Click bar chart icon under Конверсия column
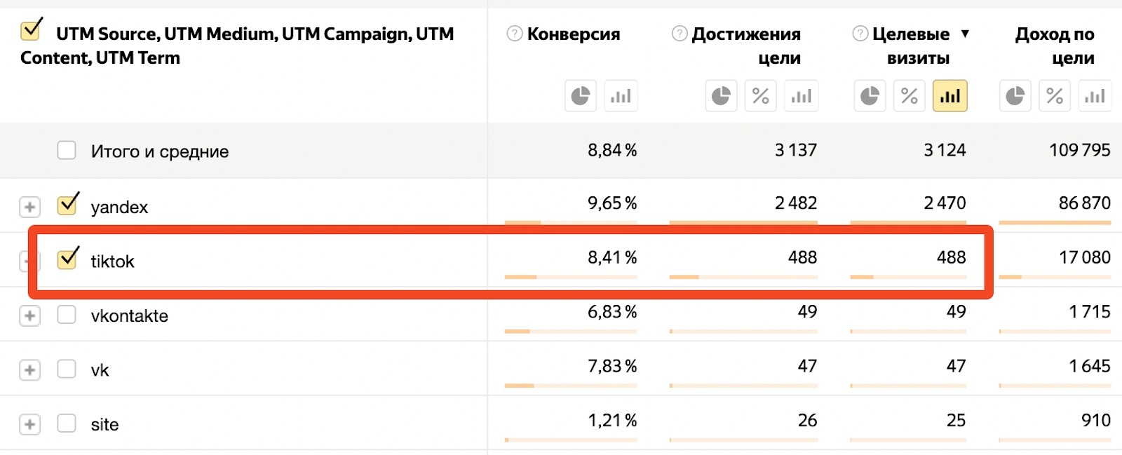Viewport: 1122px width, 455px height. coord(621,96)
